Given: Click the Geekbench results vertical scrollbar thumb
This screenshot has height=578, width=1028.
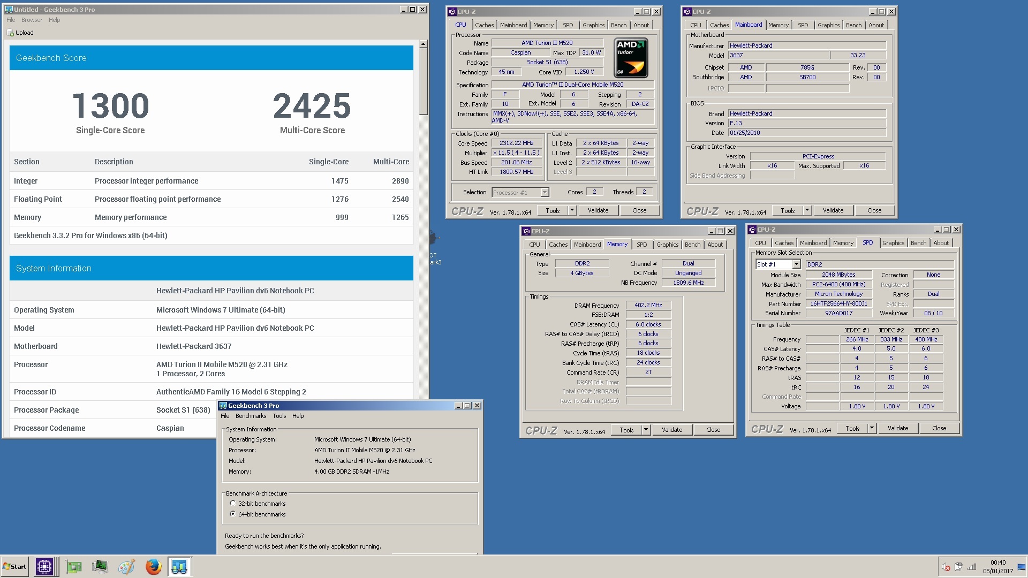Looking at the screenshot, I should pos(423,82).
